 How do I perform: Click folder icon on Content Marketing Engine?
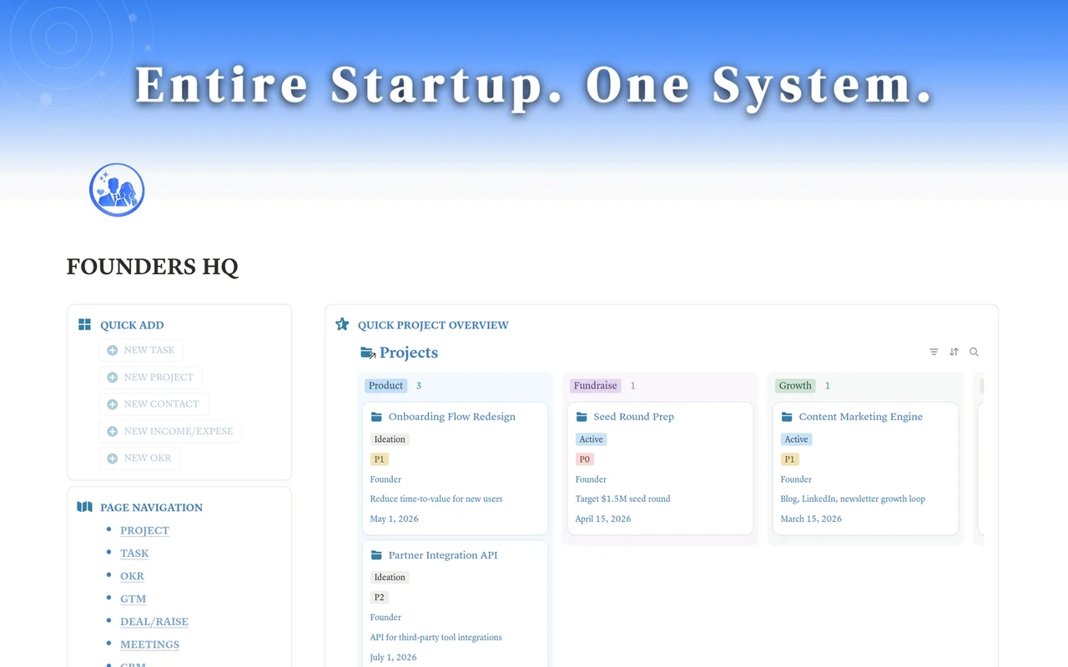point(787,417)
